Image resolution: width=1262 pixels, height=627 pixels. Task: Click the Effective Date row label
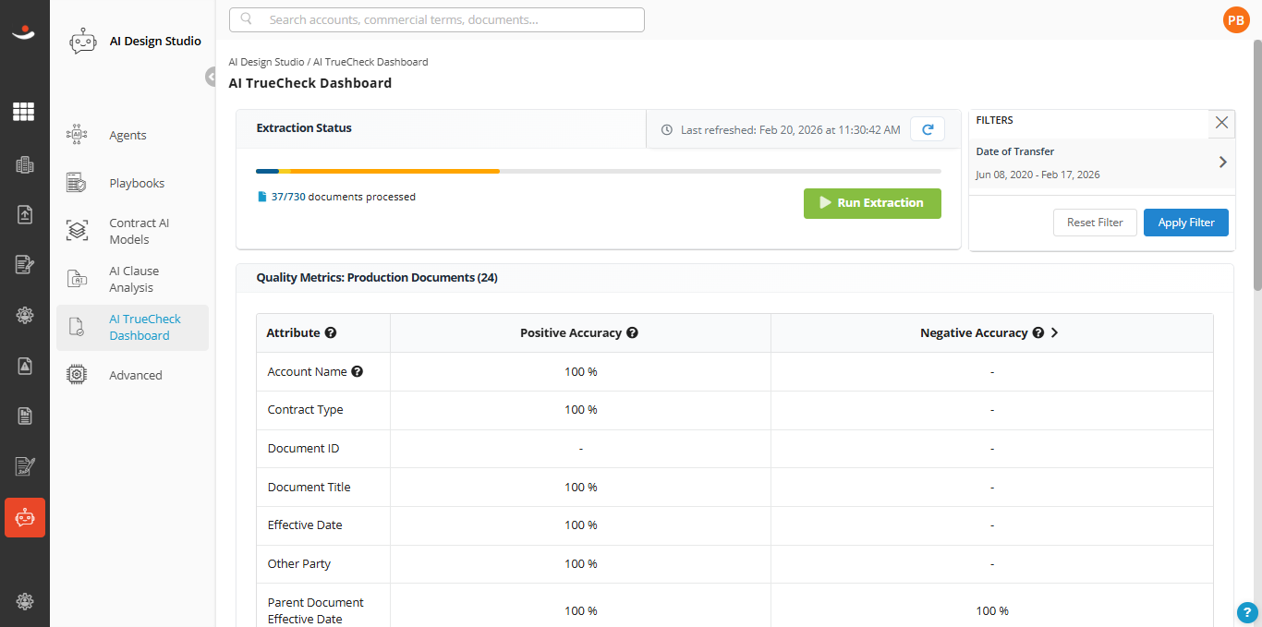click(305, 525)
